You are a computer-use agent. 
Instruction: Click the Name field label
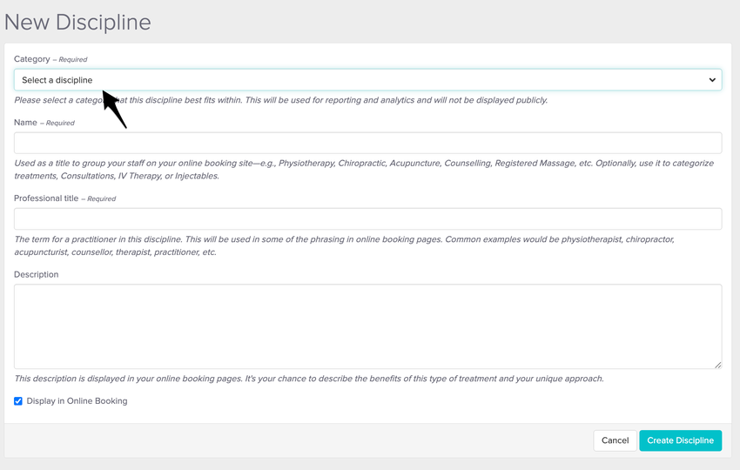point(26,123)
